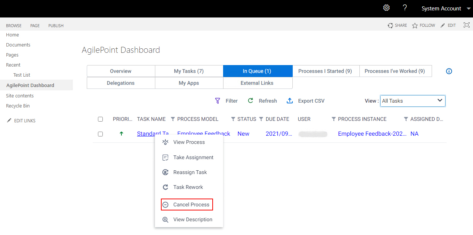
Task: Click the Take Assignment icon
Action: pos(165,157)
